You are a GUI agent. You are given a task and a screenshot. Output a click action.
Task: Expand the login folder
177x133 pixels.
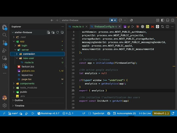click(x=15, y=45)
